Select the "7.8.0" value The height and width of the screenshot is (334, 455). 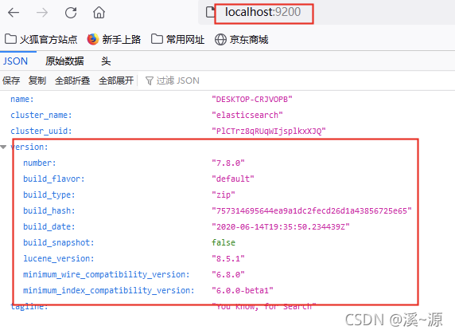228,163
